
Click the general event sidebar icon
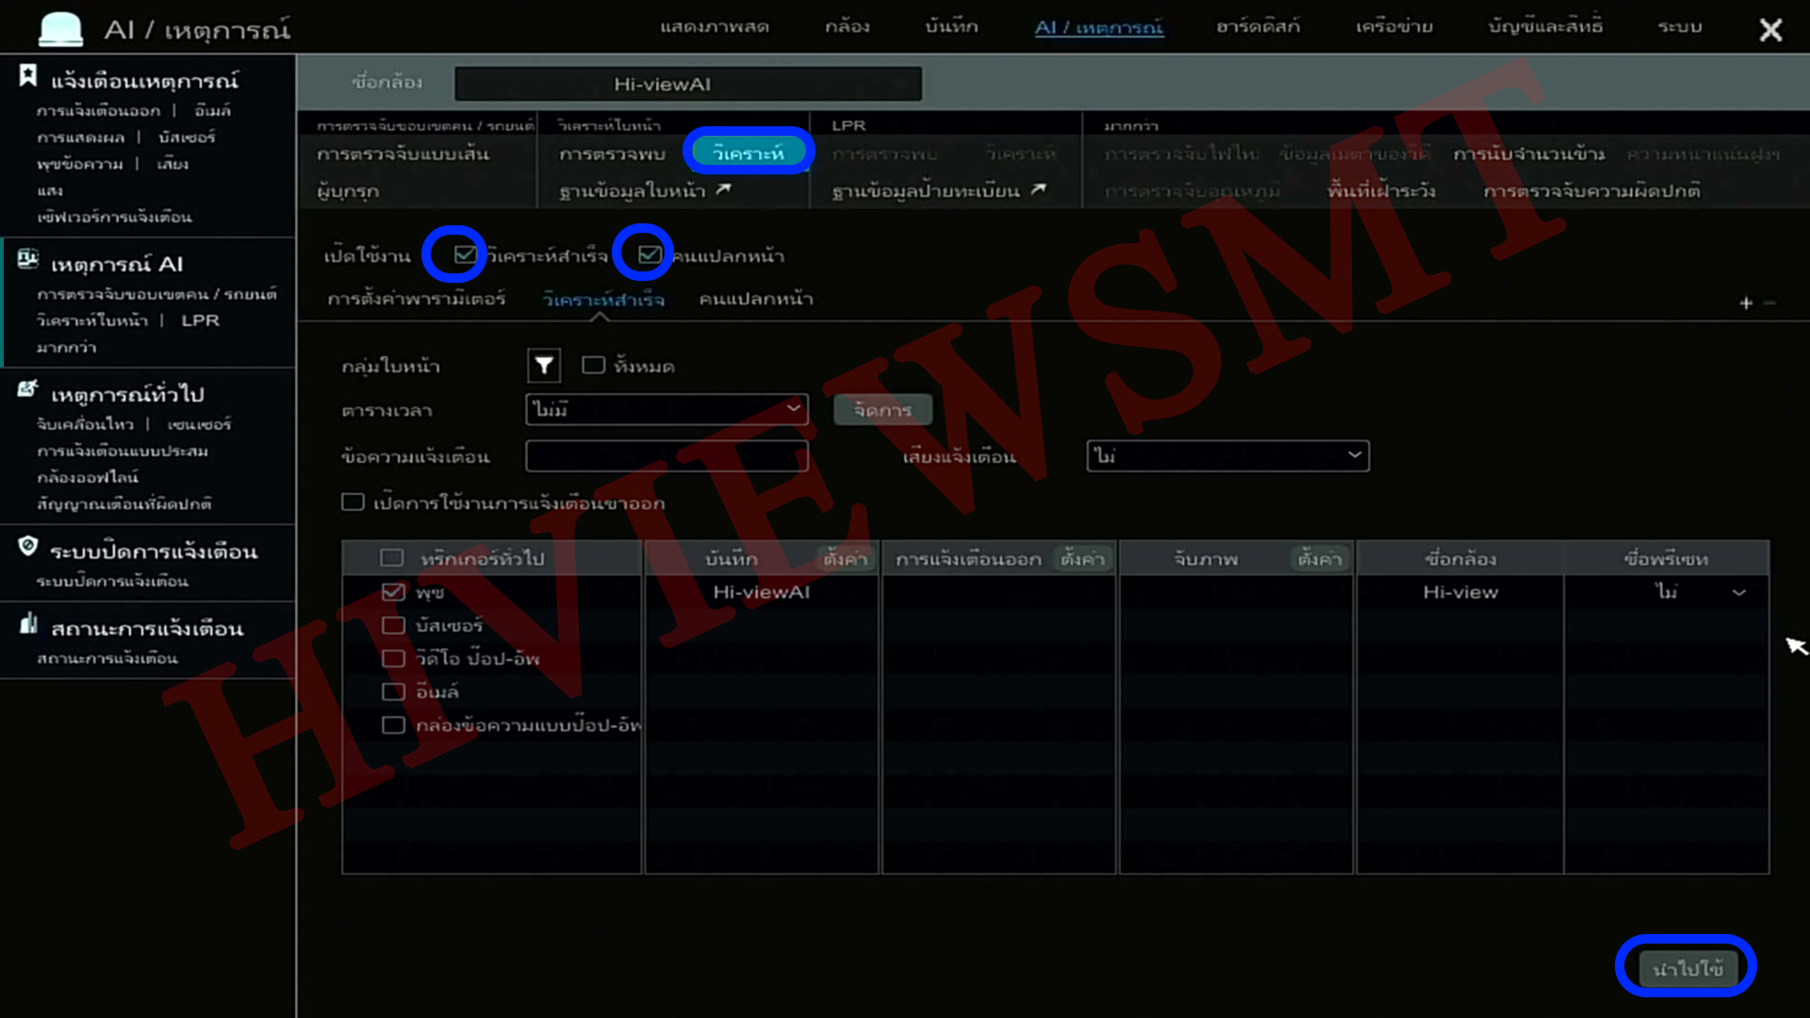point(28,389)
